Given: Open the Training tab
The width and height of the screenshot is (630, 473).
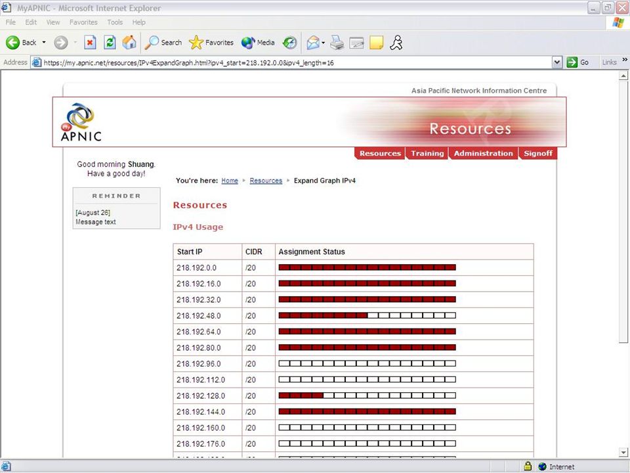Looking at the screenshot, I should (427, 153).
